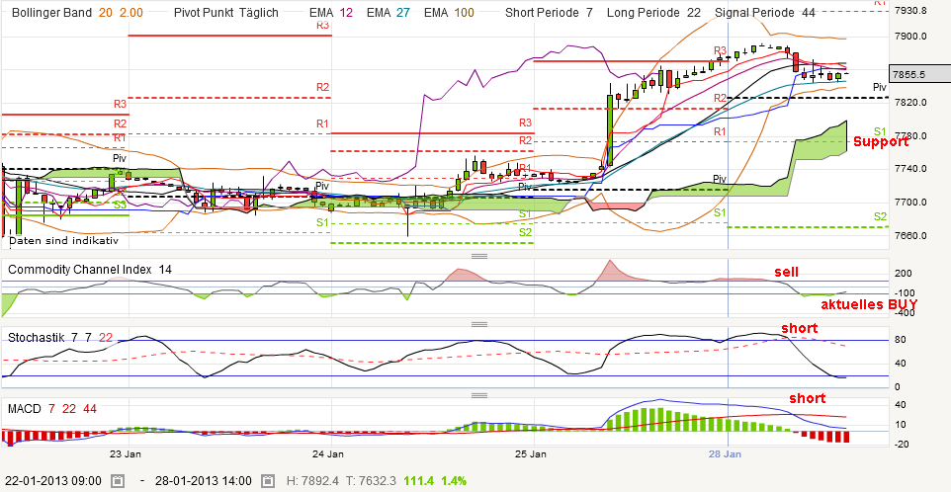Click the Bollinger Band deviation value 2.00
This screenshot has width=951, height=492.
point(130,13)
